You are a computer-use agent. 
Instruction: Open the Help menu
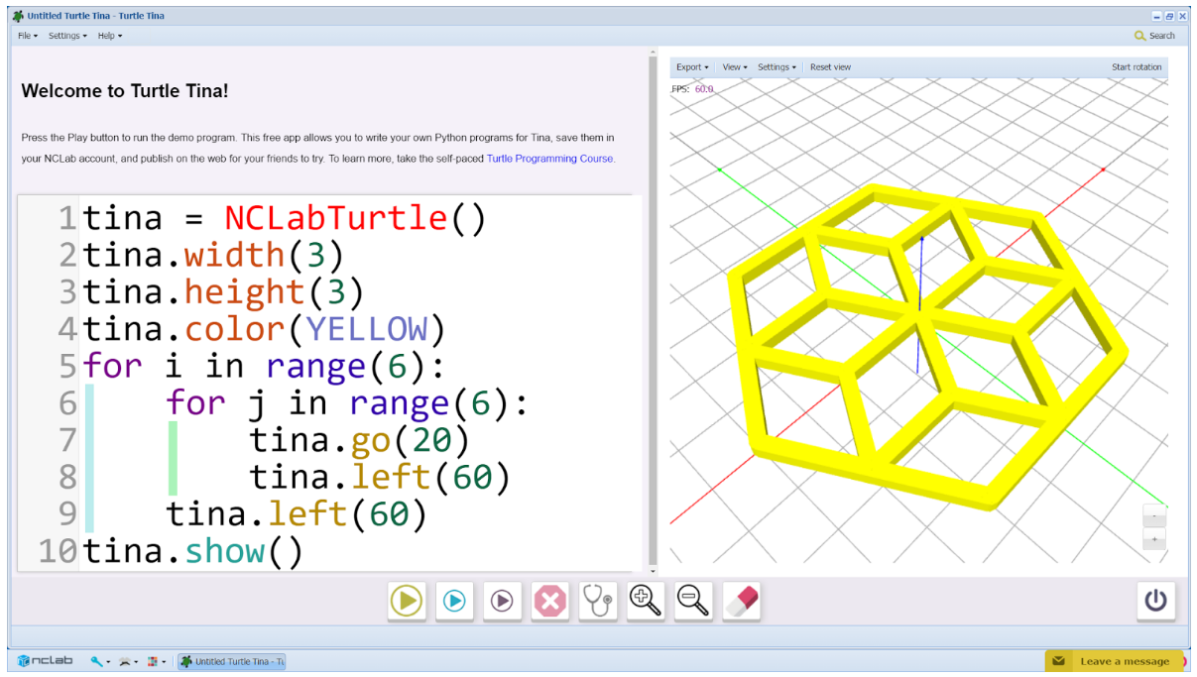coord(109,36)
